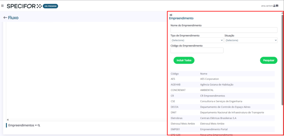The width and height of the screenshot is (284, 136).
Task: Select the Agência Goiana de Habitação row
Action: click(222, 84)
